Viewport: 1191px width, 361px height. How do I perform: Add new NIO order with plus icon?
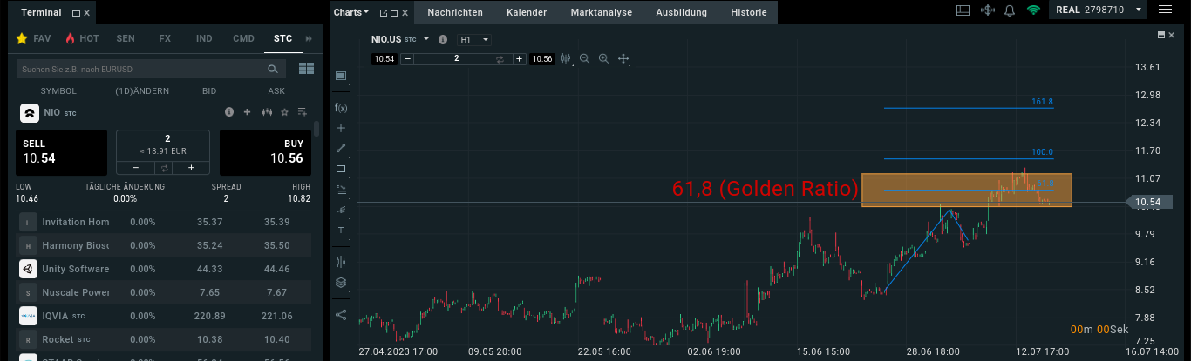pyautogui.click(x=248, y=112)
